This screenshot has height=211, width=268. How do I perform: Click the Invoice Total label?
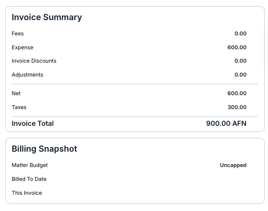tap(32, 123)
